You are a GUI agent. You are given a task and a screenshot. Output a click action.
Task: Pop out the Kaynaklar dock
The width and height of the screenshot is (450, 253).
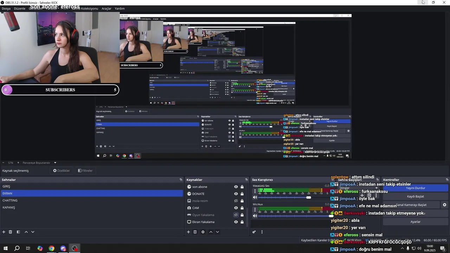pos(246,180)
